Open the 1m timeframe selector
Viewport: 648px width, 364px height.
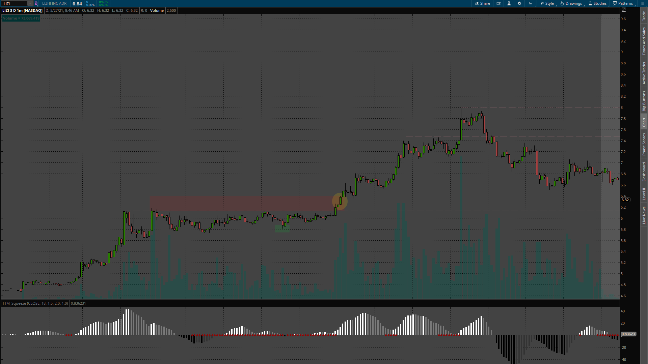coord(531,3)
